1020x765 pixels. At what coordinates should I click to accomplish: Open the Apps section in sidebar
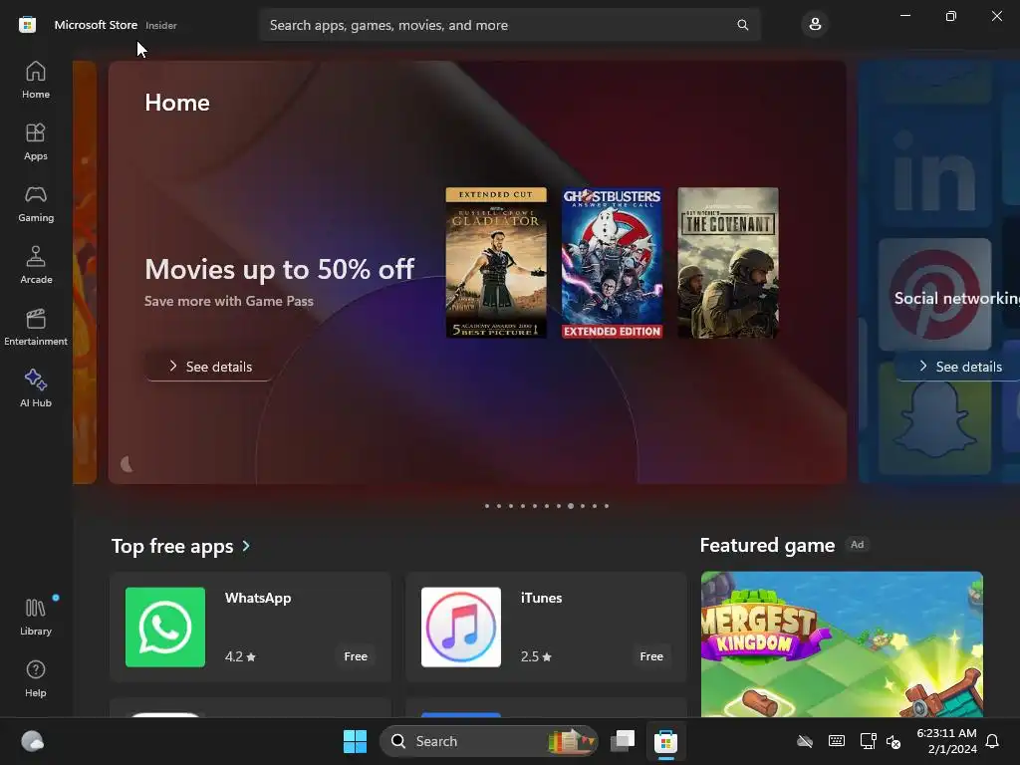36,141
